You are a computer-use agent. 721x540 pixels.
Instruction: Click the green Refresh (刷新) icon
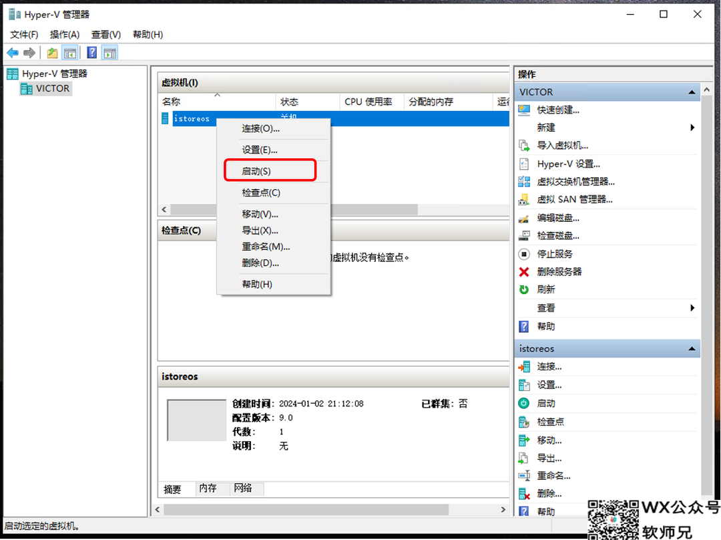(x=524, y=289)
